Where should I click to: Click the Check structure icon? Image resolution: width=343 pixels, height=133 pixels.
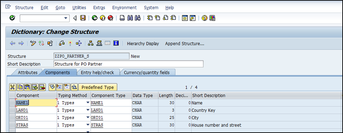coord(62,43)
